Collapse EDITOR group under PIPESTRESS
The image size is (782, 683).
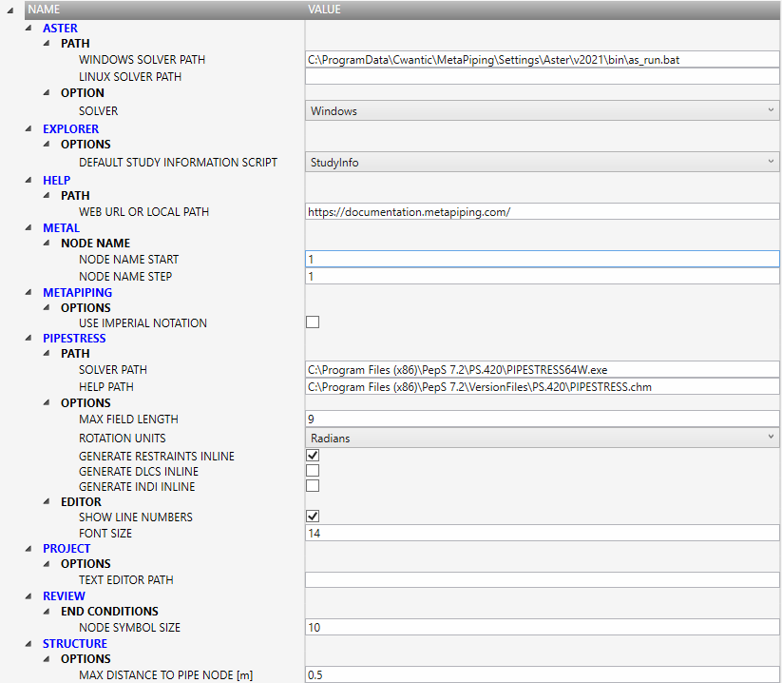47,501
